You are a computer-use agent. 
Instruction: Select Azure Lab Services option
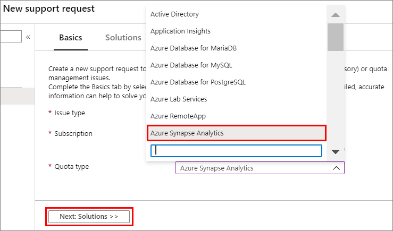click(x=179, y=99)
